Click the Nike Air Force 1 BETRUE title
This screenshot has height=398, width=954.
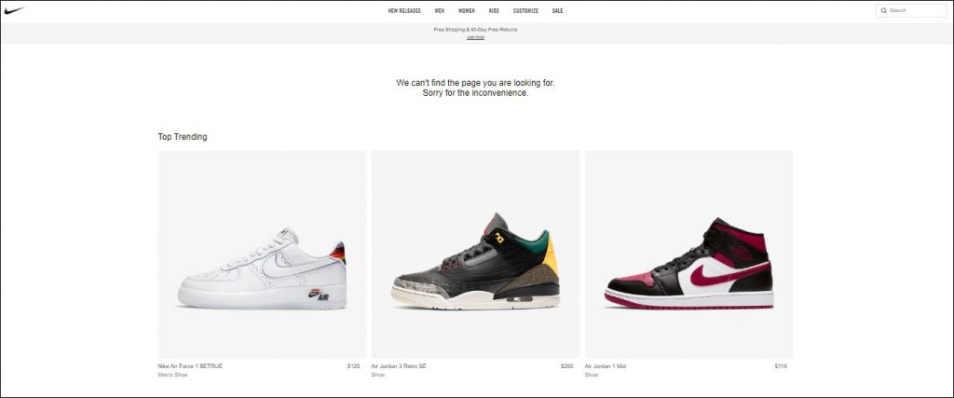tap(190, 366)
